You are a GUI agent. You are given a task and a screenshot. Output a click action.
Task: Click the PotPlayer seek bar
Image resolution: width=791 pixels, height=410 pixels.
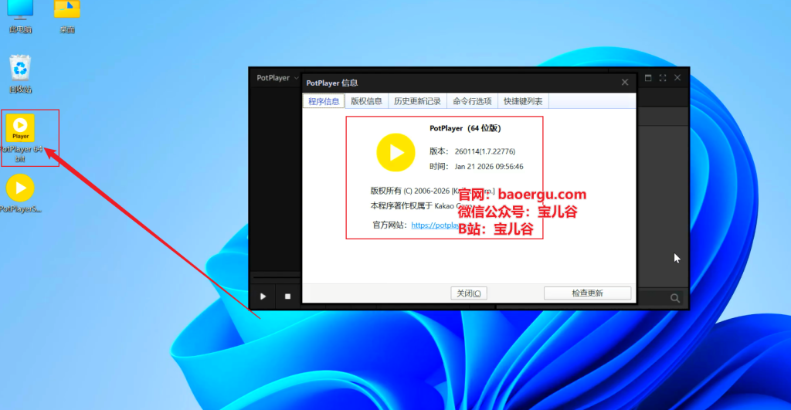point(276,277)
